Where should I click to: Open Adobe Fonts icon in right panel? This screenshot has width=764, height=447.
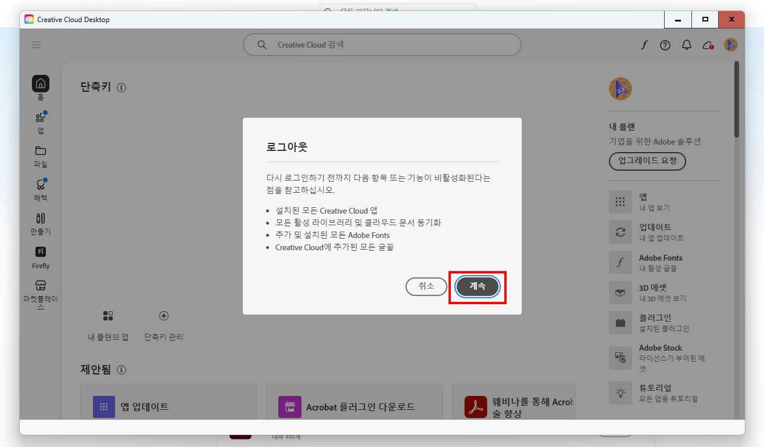pos(620,262)
